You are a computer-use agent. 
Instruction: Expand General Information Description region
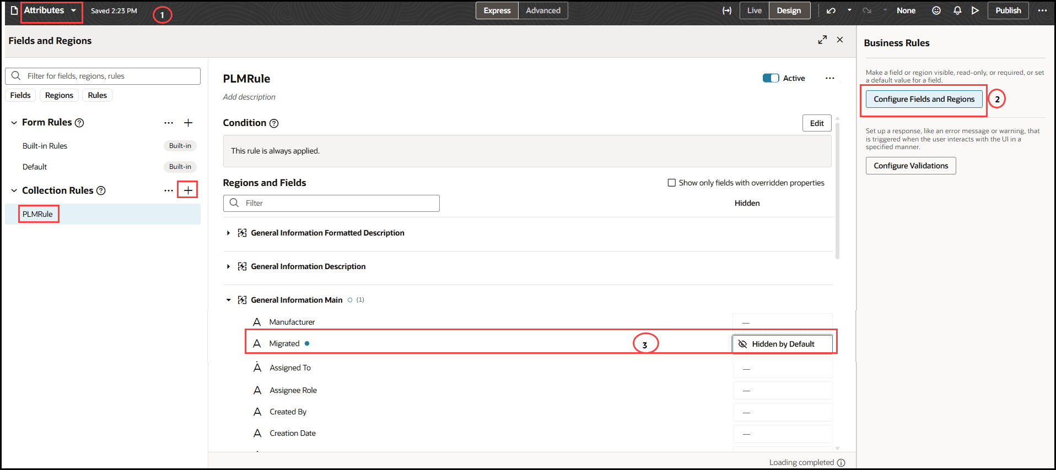(228, 267)
